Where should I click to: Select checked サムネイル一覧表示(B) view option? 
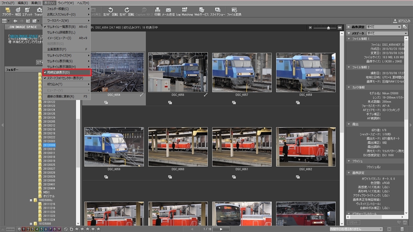(x=61, y=27)
